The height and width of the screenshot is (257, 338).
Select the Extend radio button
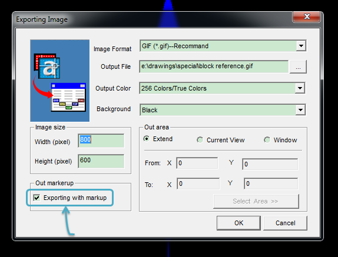147,139
